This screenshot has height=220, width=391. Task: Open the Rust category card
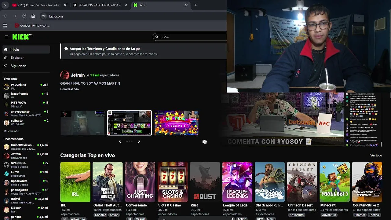(x=205, y=182)
